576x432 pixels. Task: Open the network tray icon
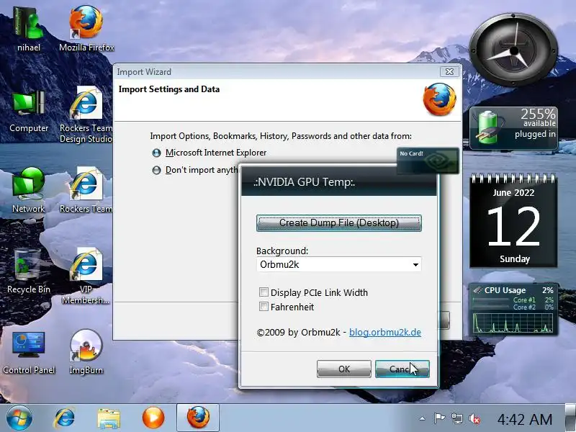tap(457, 418)
